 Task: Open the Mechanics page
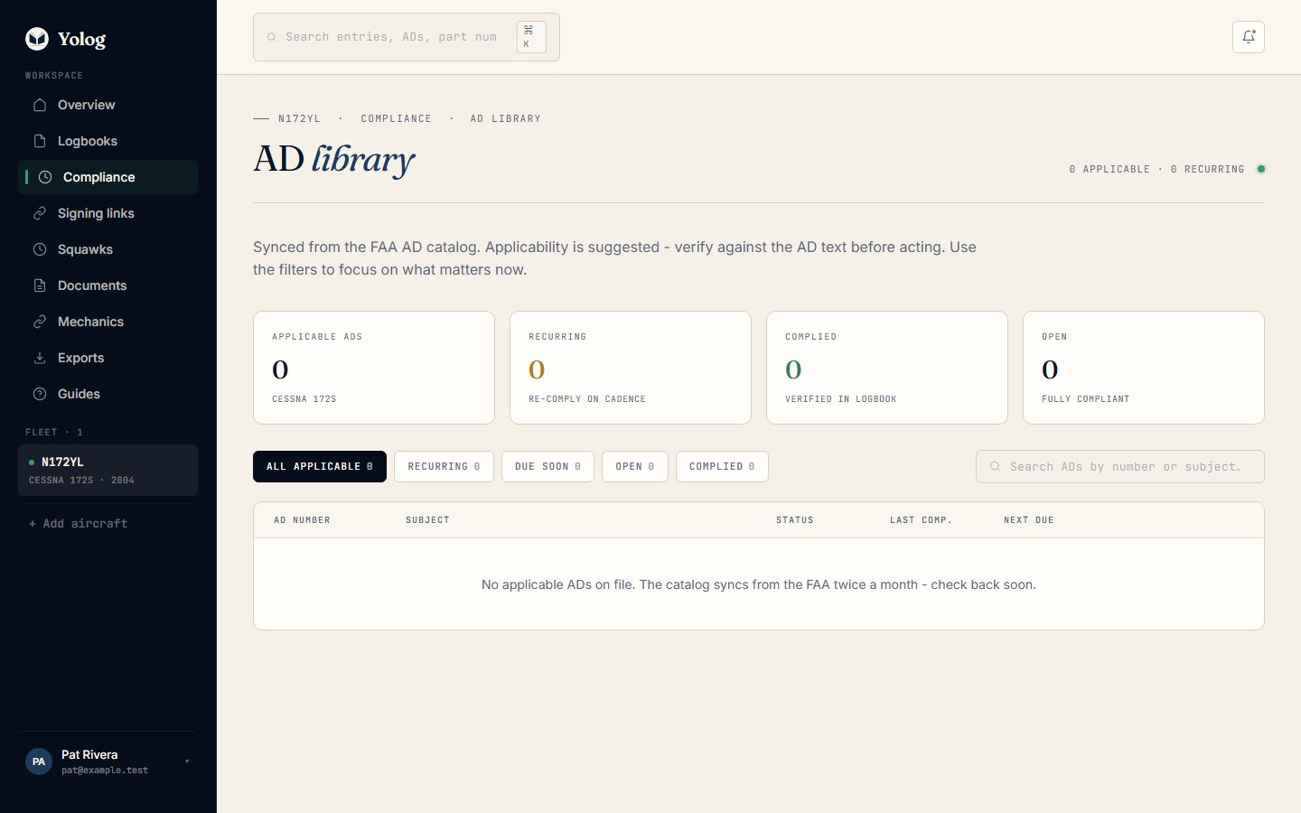point(108,322)
